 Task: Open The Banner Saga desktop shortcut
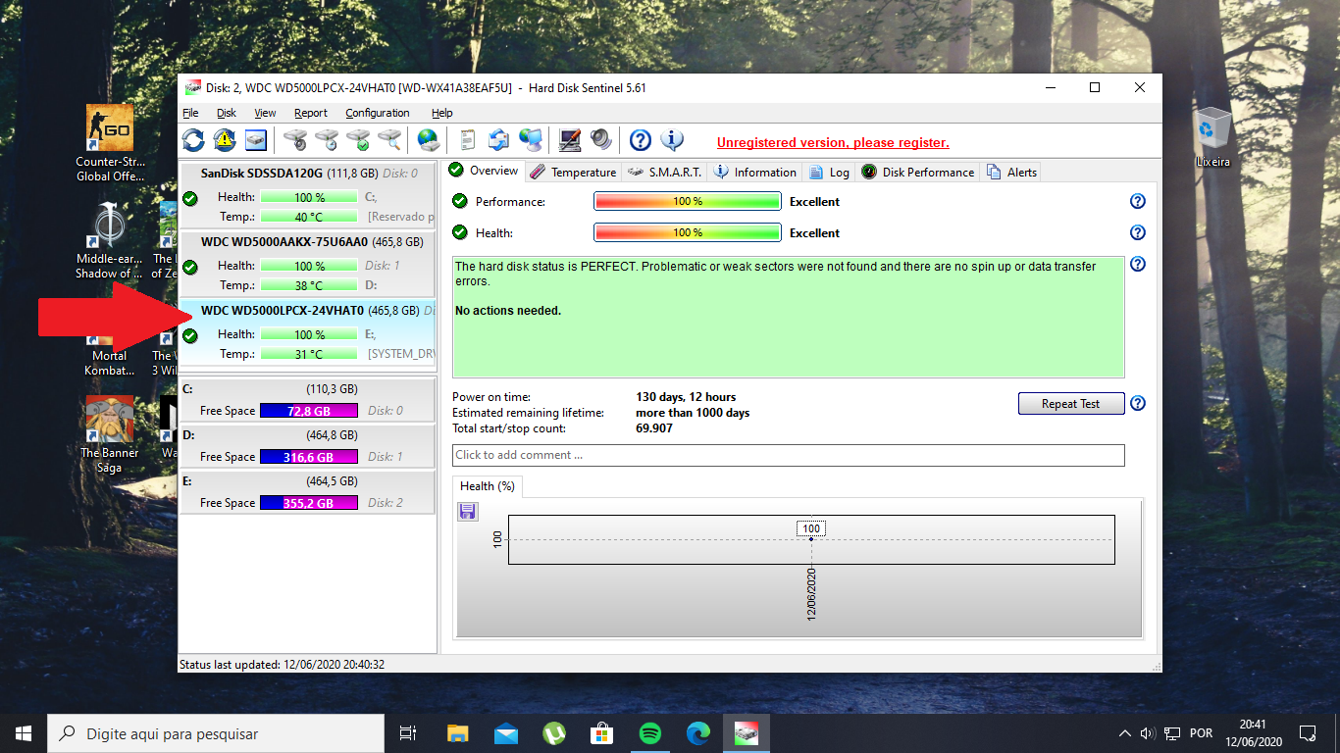(x=110, y=435)
